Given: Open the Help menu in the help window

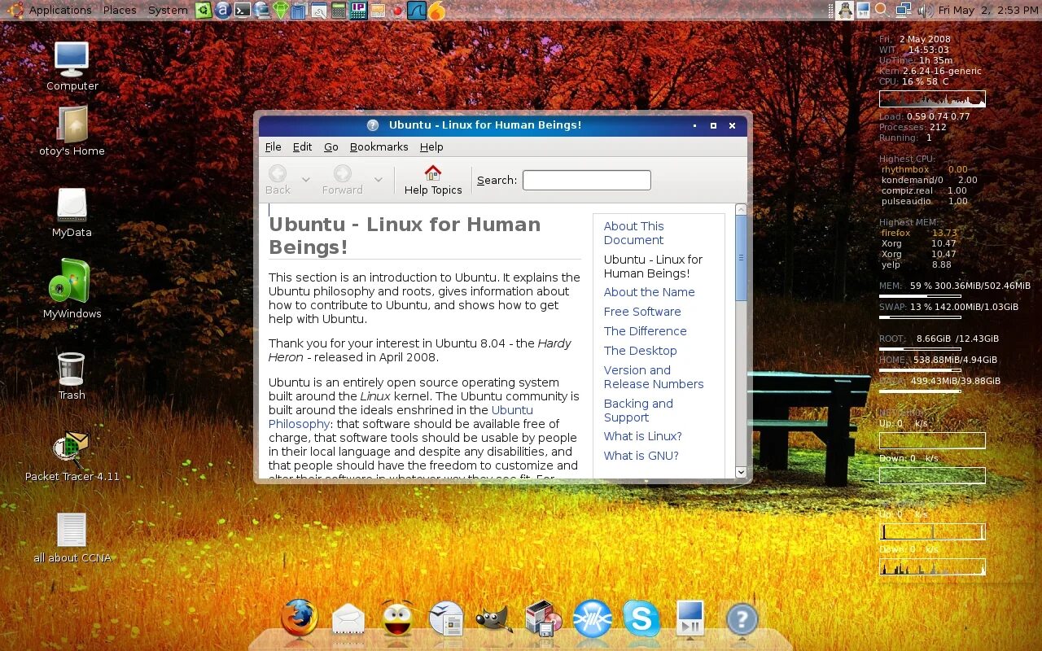Looking at the screenshot, I should [x=431, y=146].
